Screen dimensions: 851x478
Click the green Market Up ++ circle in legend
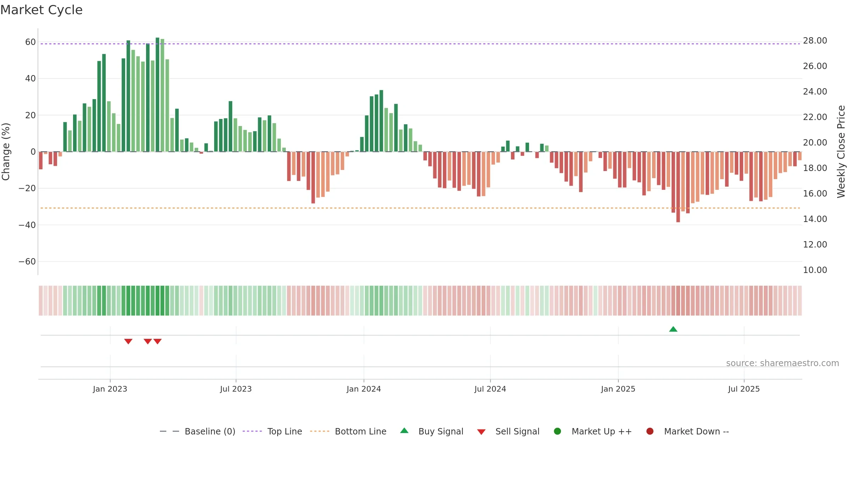pos(557,431)
